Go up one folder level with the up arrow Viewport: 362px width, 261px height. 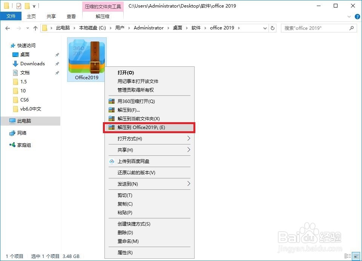[x=35, y=28]
